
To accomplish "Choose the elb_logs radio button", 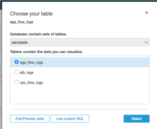I will [17, 72].
